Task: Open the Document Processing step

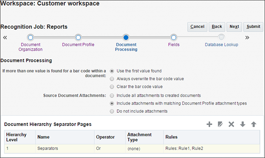Action: pos(126,47)
